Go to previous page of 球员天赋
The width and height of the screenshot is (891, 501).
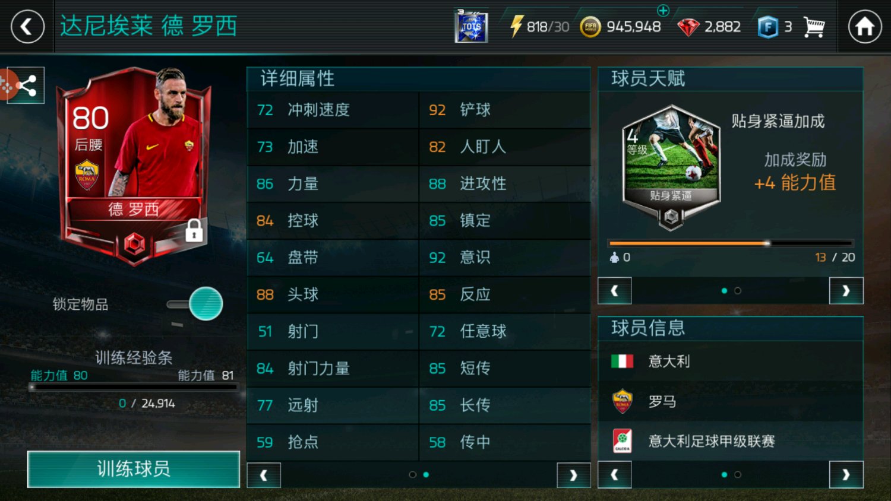[614, 291]
